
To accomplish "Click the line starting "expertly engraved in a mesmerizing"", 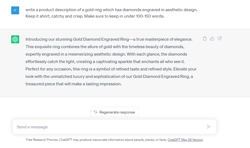I will click(x=106, y=54).
